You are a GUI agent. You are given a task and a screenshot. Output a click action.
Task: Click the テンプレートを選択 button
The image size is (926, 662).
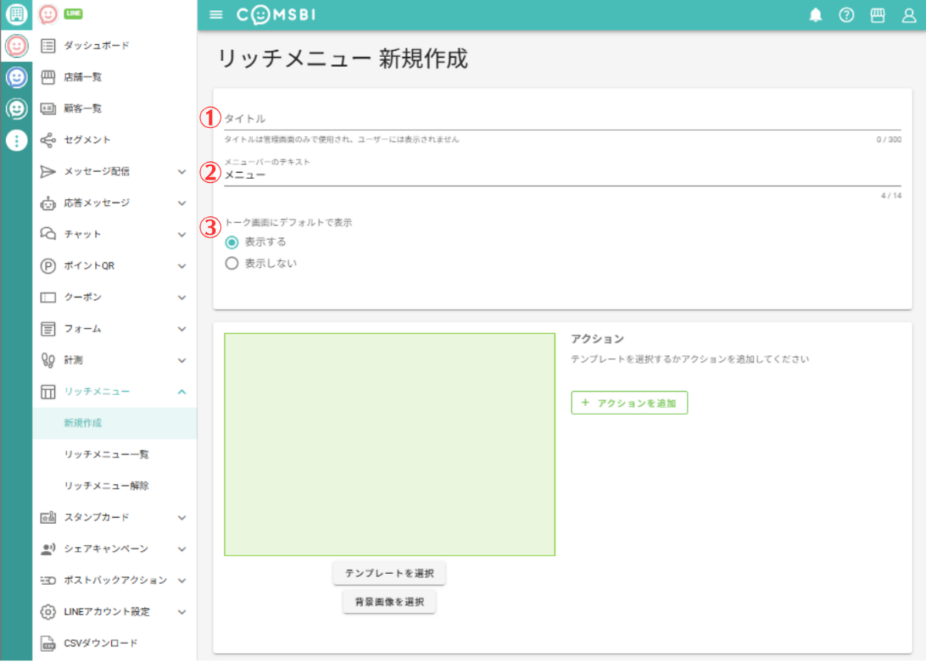coord(389,573)
